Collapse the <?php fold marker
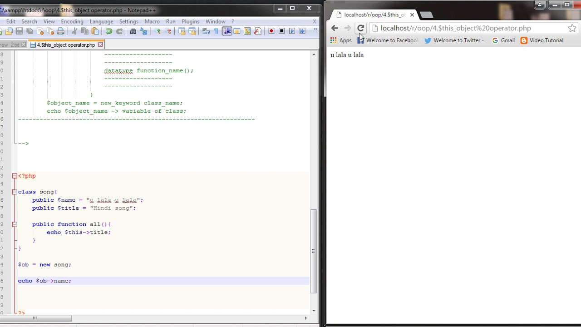This screenshot has height=327, width=581. point(15,176)
